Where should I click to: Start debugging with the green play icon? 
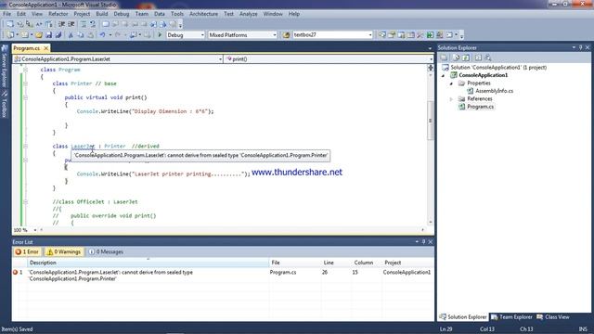point(160,35)
